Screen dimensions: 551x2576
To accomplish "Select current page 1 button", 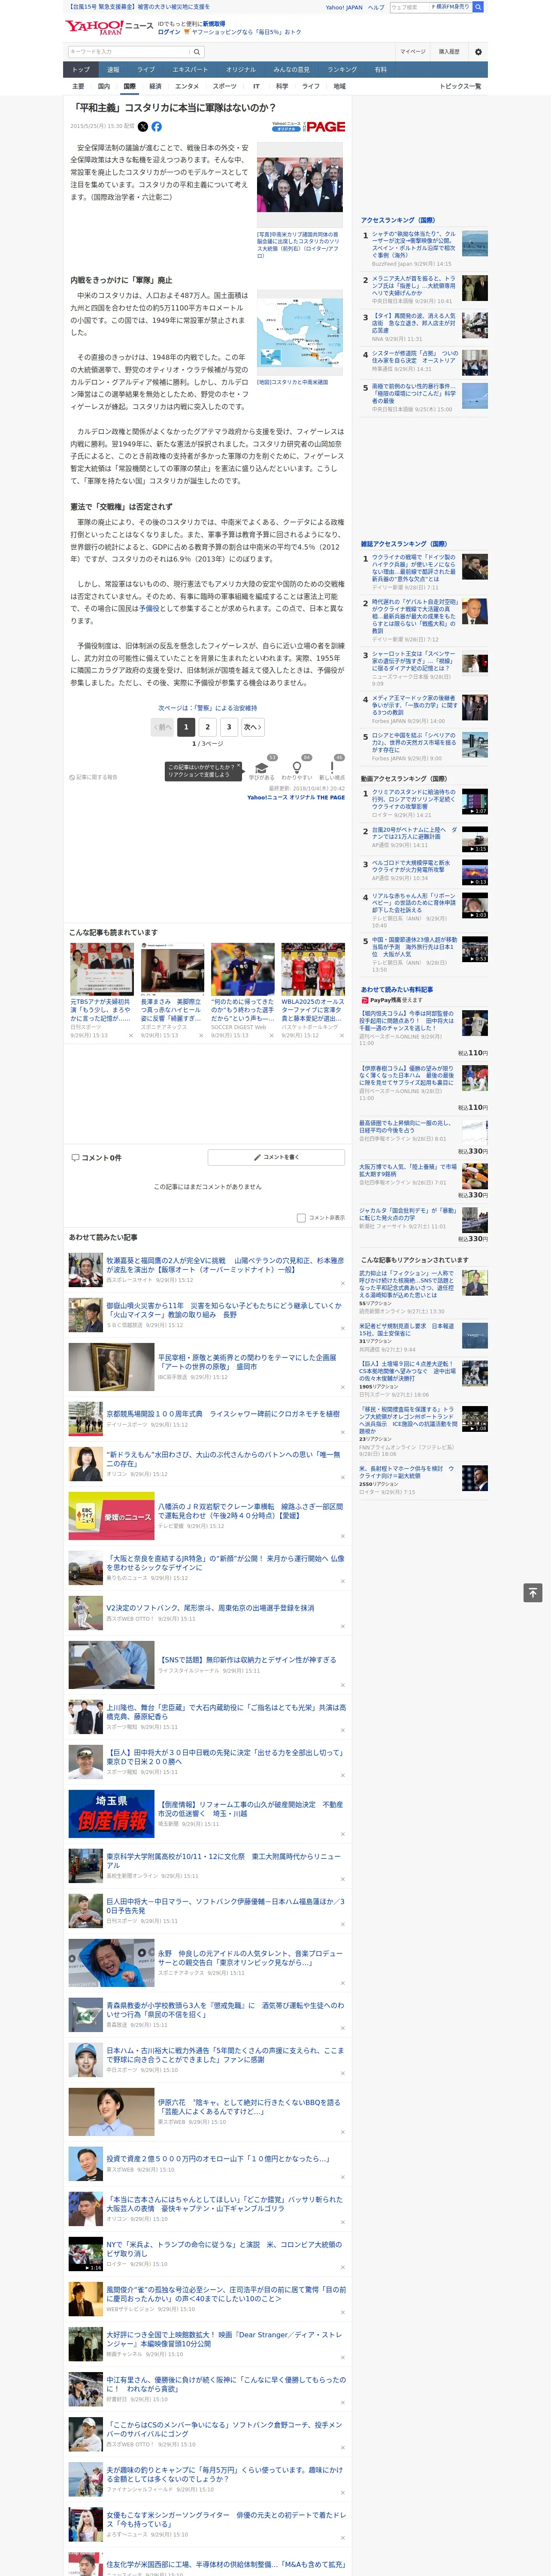I will click(186, 727).
